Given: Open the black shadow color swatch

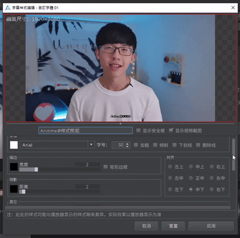Looking at the screenshot, I should (14, 189).
